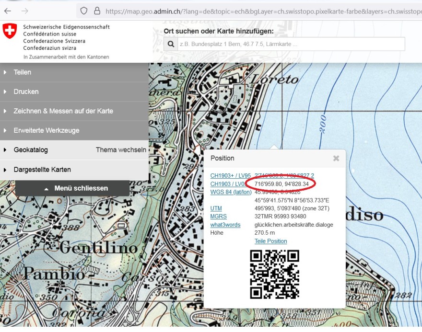422x332 pixels.
Task: Click the padlock site security icon
Action: pyautogui.click(x=97, y=11)
